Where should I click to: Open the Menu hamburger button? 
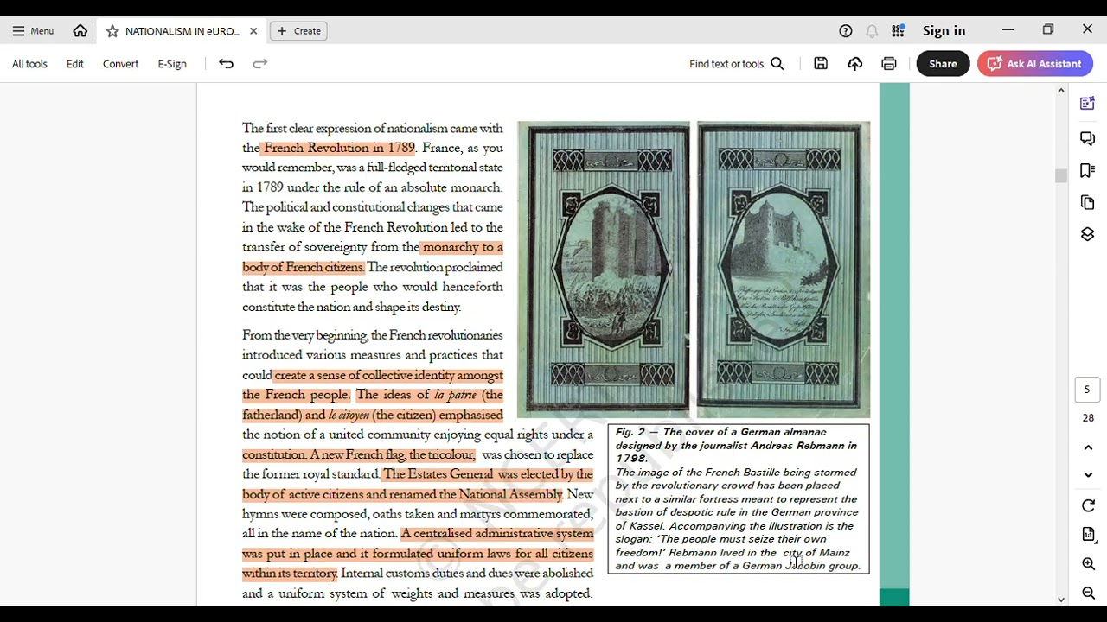(33, 31)
